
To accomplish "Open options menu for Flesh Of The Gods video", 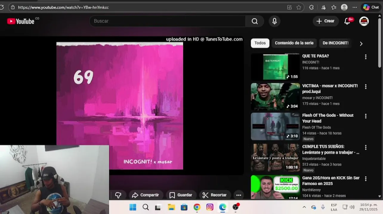I will [366, 116].
